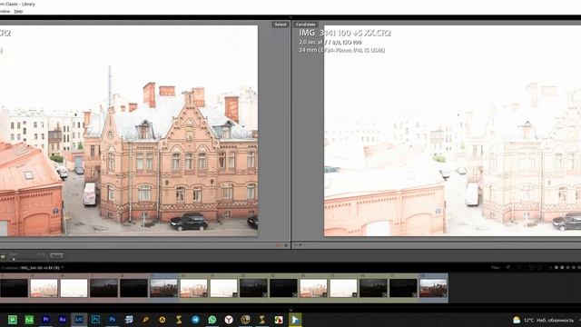Click the red icon beside Select pane's X

[x=278, y=245]
